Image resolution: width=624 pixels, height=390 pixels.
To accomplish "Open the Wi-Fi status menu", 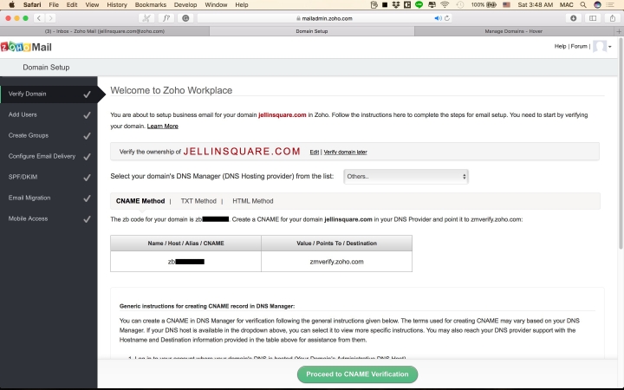I will tap(445, 5).
